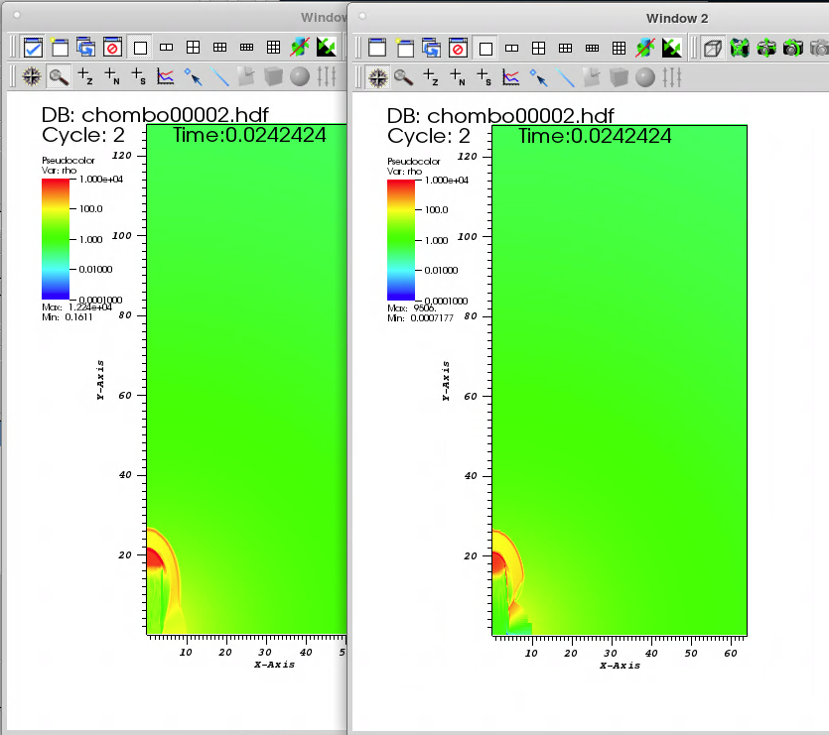Clone Window 2 using the clone icon

(x=432, y=48)
